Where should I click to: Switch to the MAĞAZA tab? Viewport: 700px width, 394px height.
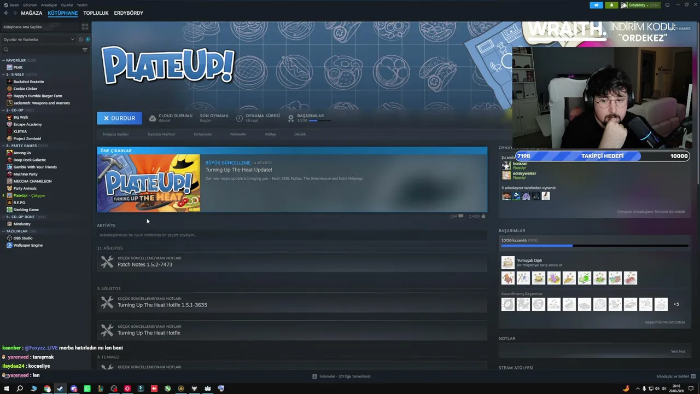32,13
